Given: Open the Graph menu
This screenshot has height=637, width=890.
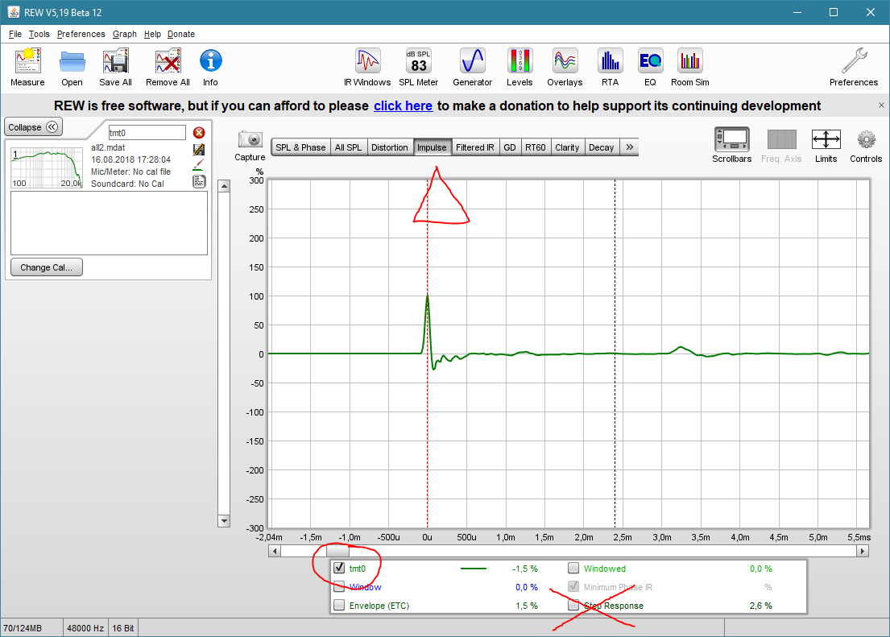Looking at the screenshot, I should point(124,34).
